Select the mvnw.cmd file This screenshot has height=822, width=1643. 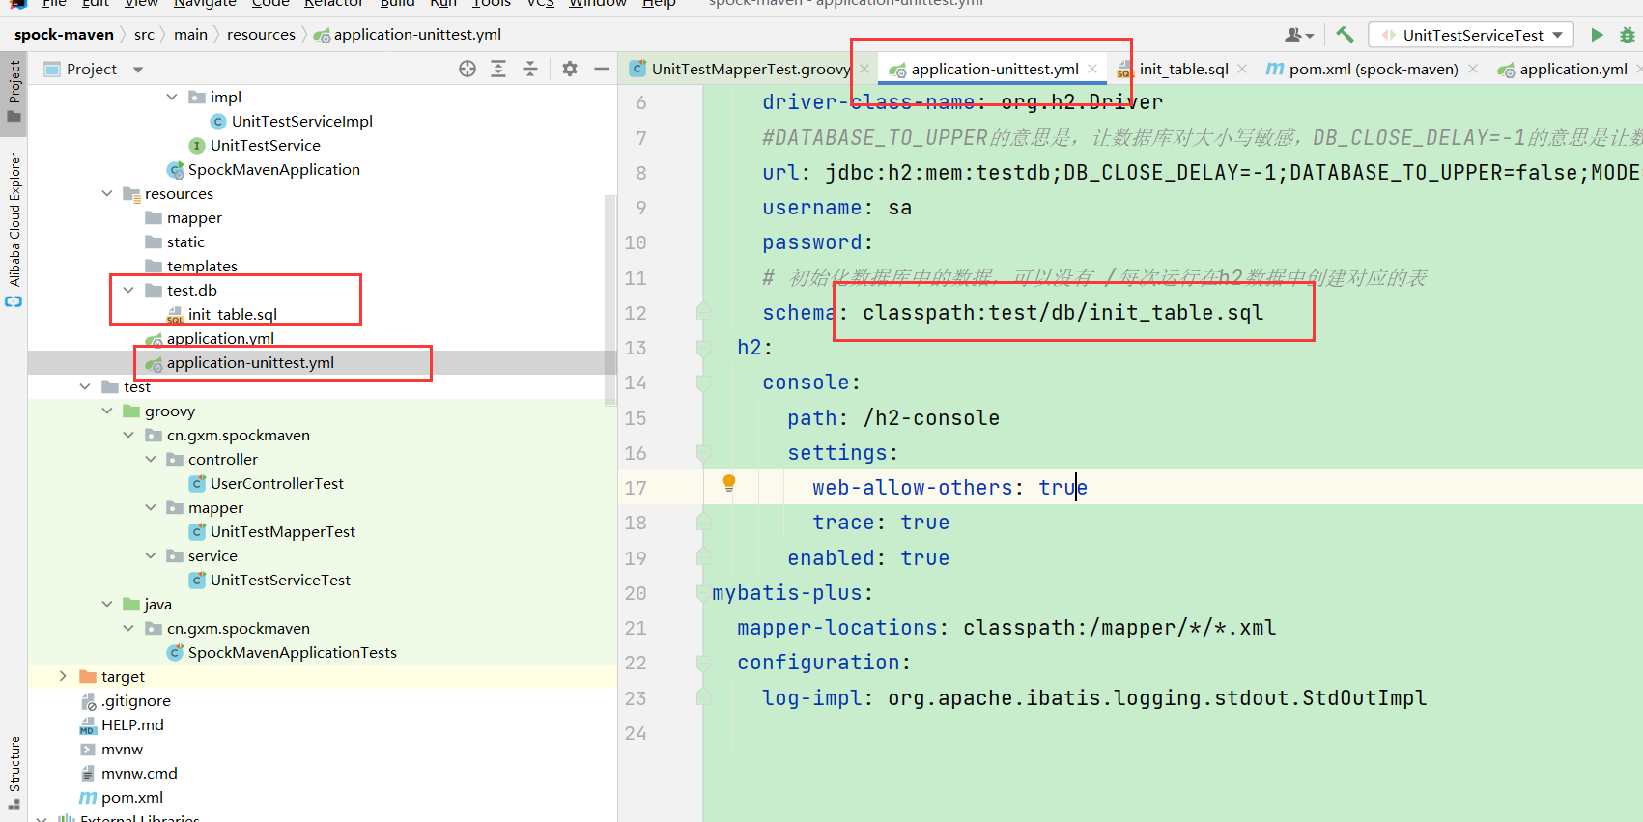139,773
